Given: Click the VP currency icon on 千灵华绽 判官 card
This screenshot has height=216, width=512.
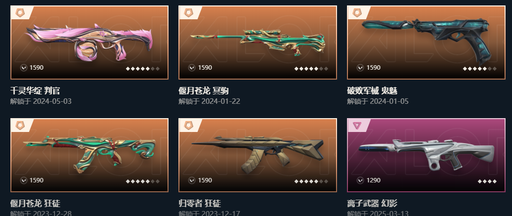Looking at the screenshot, I should pyautogui.click(x=23, y=68).
